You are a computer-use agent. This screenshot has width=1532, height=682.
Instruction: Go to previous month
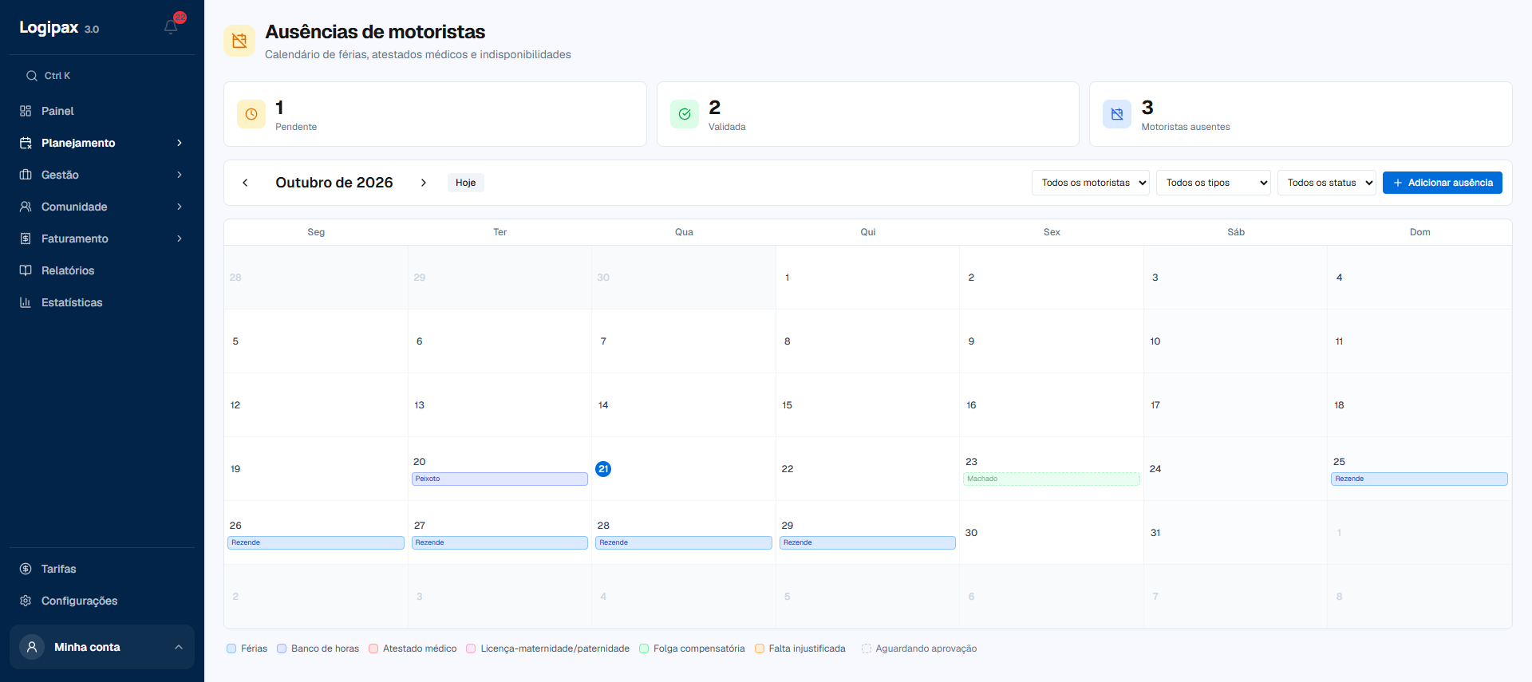[x=245, y=183]
